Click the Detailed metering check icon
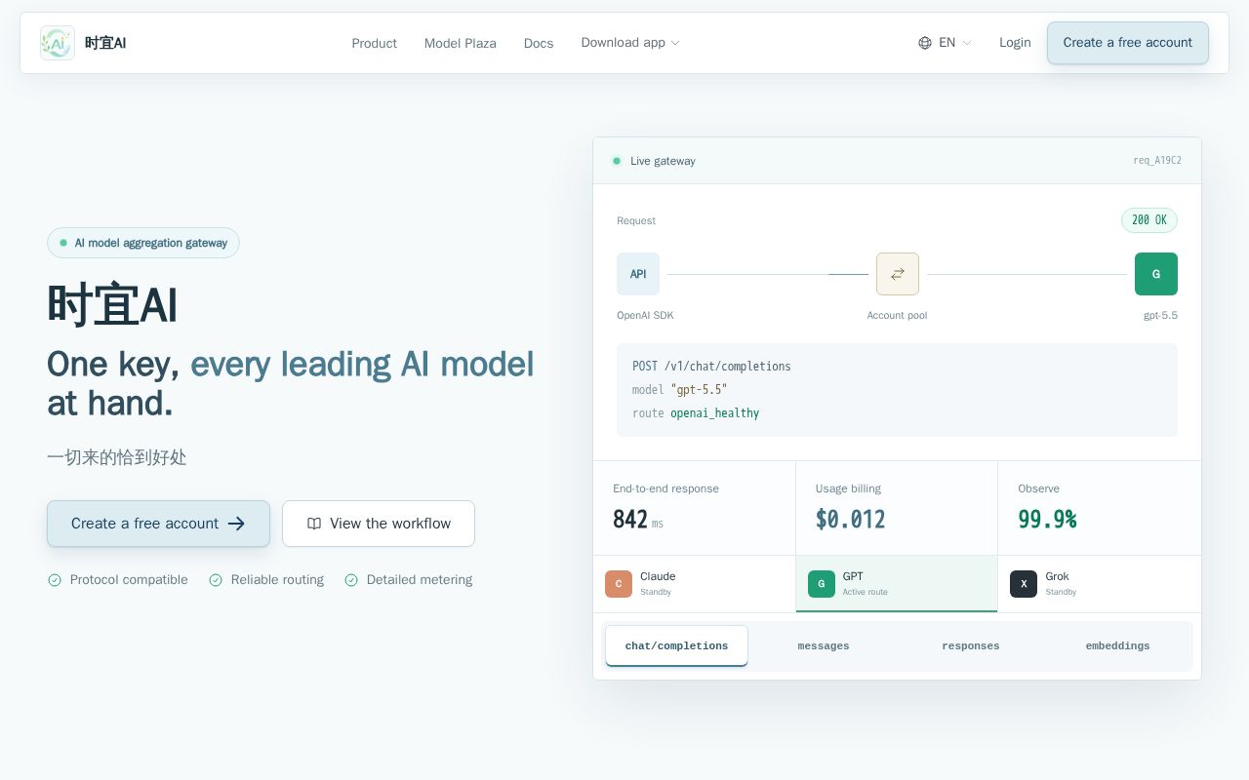The image size is (1249, 780). pos(351,580)
